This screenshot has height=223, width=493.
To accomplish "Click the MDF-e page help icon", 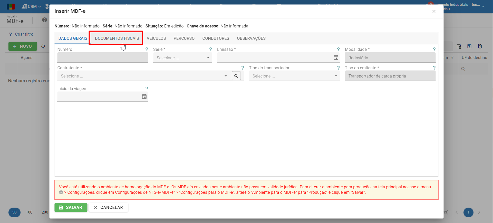I will (44, 20).
